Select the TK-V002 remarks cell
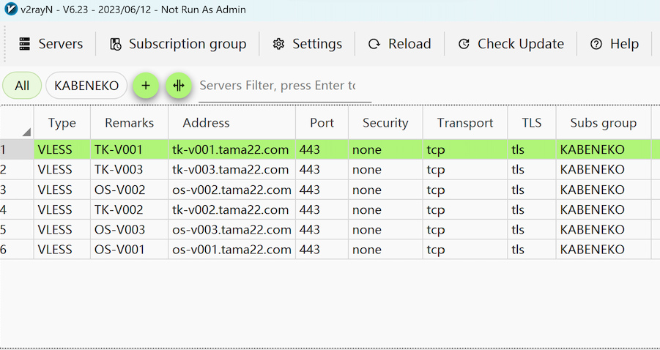Image resolution: width=660 pixels, height=350 pixels. tap(129, 210)
